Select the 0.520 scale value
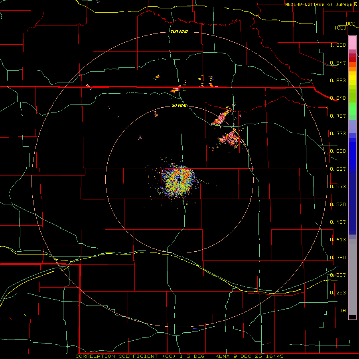Screen dimensions: 359x359 pos(338,205)
